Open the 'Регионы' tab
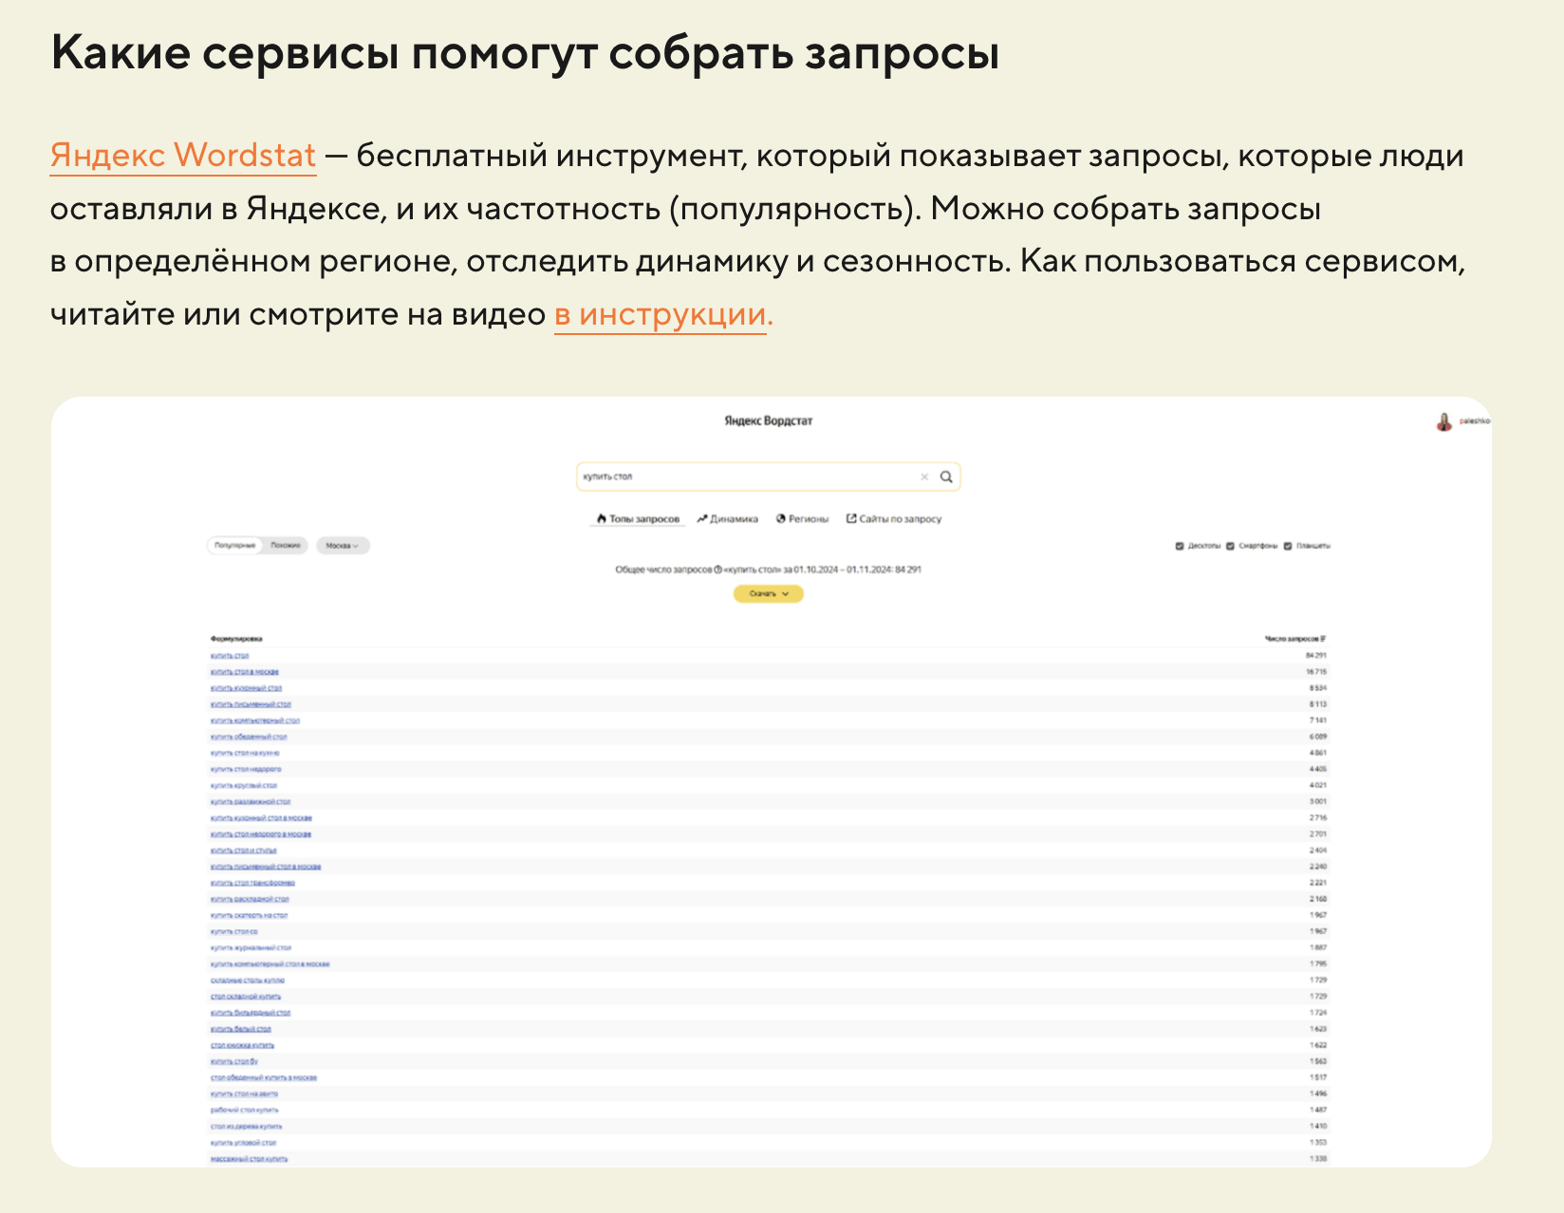The width and height of the screenshot is (1564, 1213). click(x=802, y=519)
